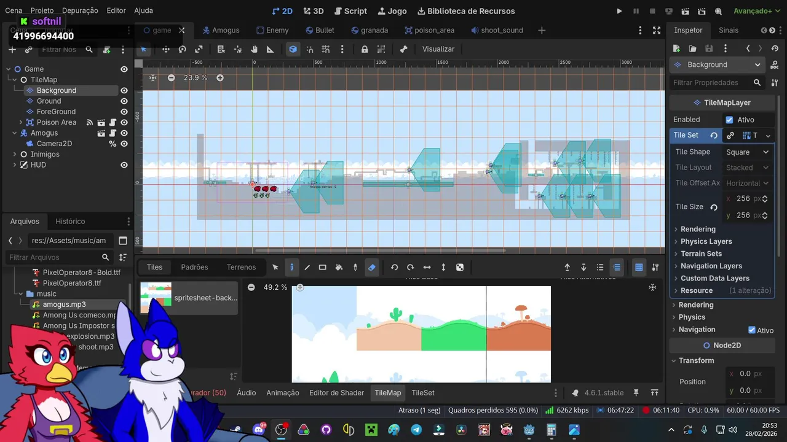Image resolution: width=787 pixels, height=442 pixels.
Task: Open the Tile Shape Square dropdown
Action: 747,152
